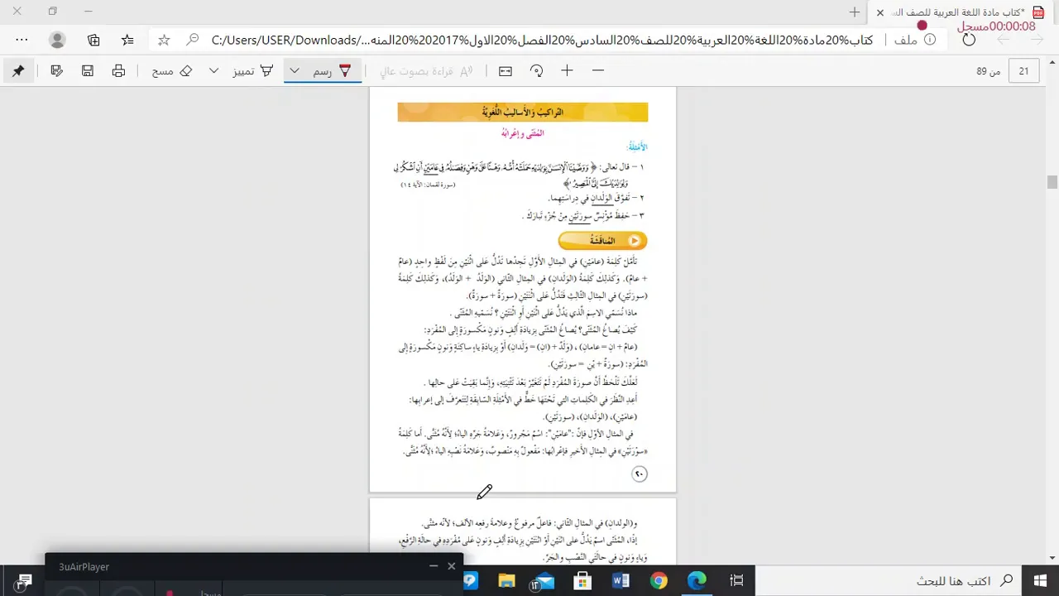Toggle the Draw (رسم) pen tool
The height and width of the screenshot is (596, 1059).
point(332,71)
